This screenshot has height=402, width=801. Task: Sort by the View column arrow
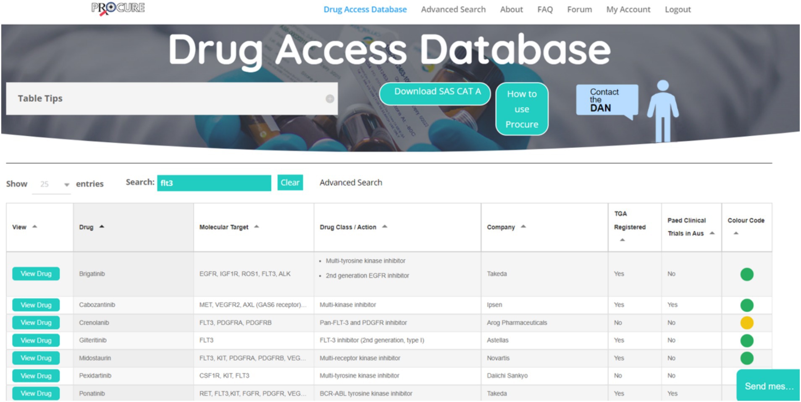35,227
